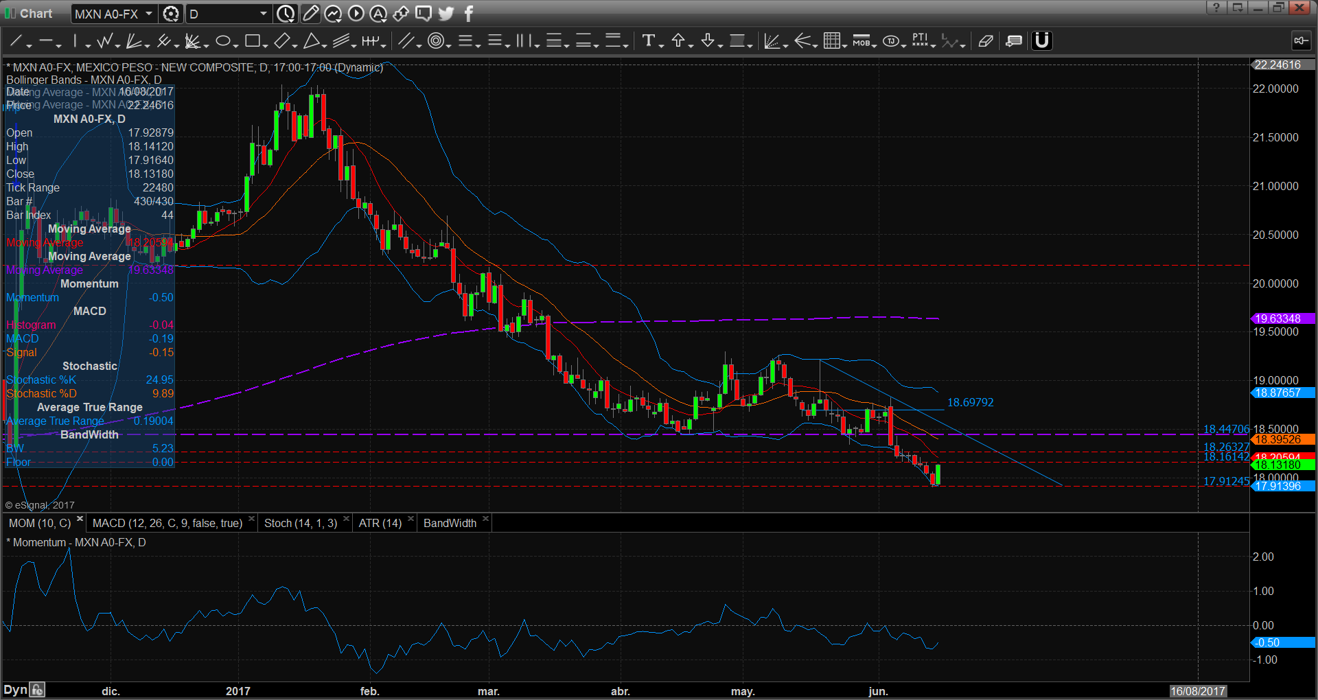Click the 18.13180 green price label

tap(1282, 465)
